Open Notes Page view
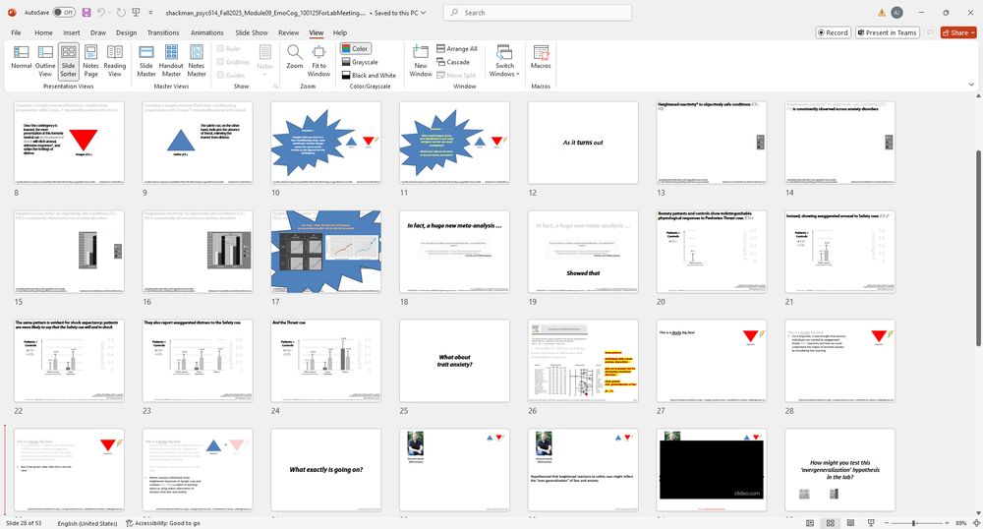The height and width of the screenshot is (529, 983). click(x=90, y=60)
